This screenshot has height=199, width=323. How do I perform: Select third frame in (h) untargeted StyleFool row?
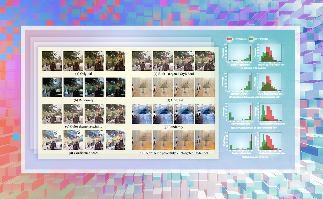(x=184, y=140)
